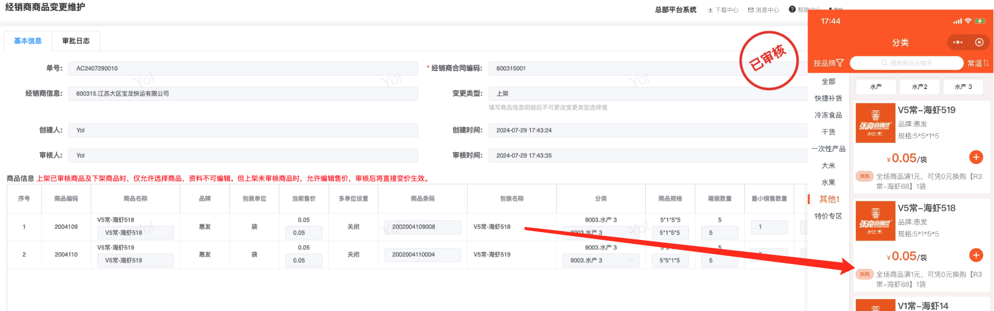This screenshot has height=311, width=994.
Task: Open the 下载中心 download center
Action: click(723, 10)
